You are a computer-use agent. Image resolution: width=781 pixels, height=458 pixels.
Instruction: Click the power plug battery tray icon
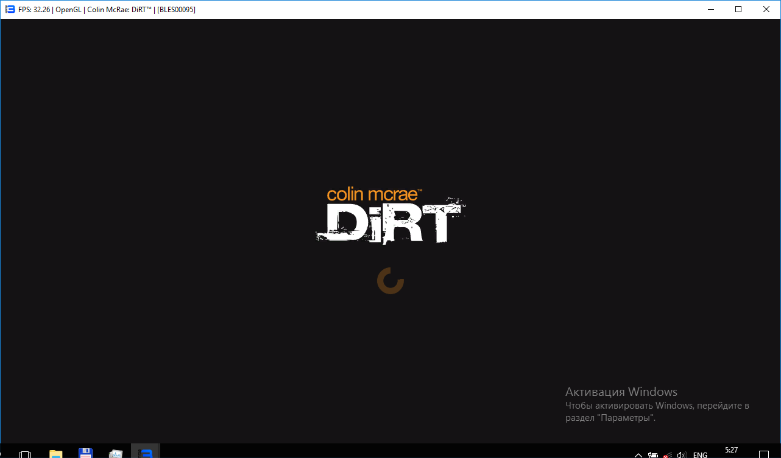coord(652,454)
